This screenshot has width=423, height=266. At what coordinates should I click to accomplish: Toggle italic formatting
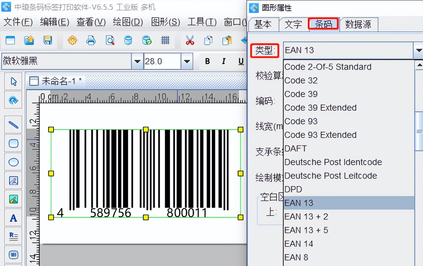[x=224, y=61]
